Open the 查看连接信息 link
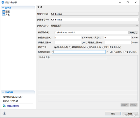140x118 pixels. click(13, 106)
